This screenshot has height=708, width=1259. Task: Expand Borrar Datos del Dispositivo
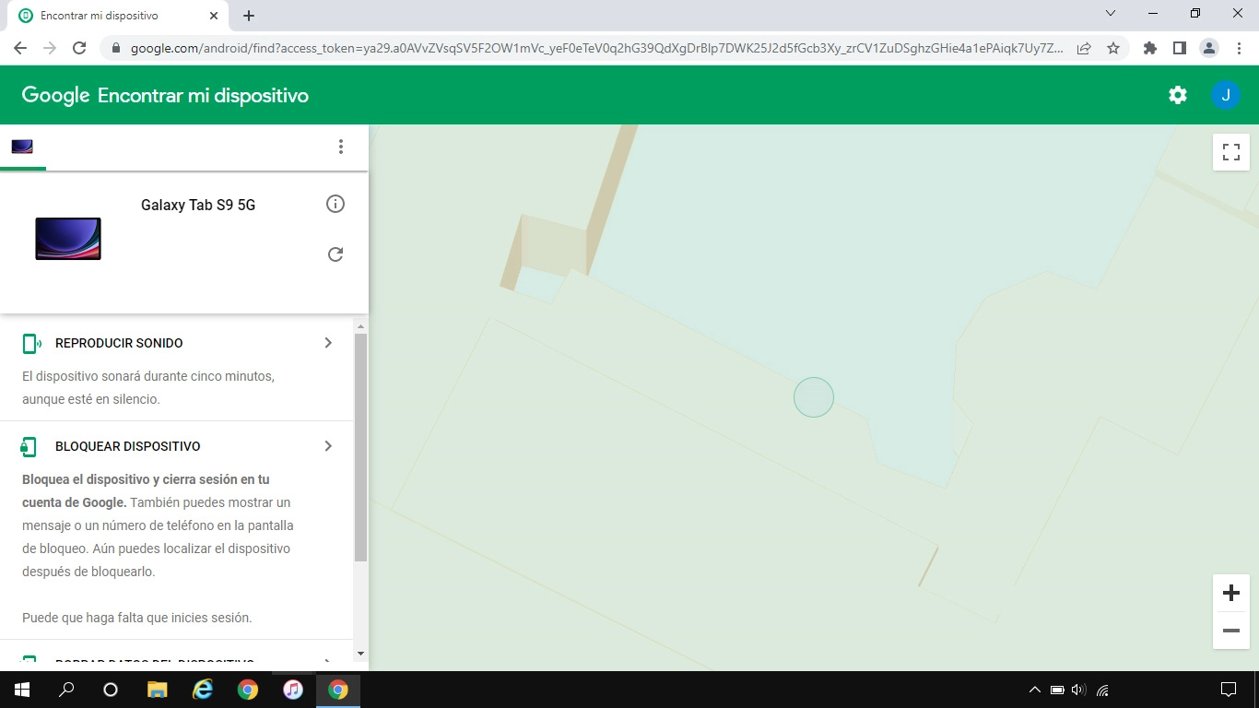(x=327, y=660)
